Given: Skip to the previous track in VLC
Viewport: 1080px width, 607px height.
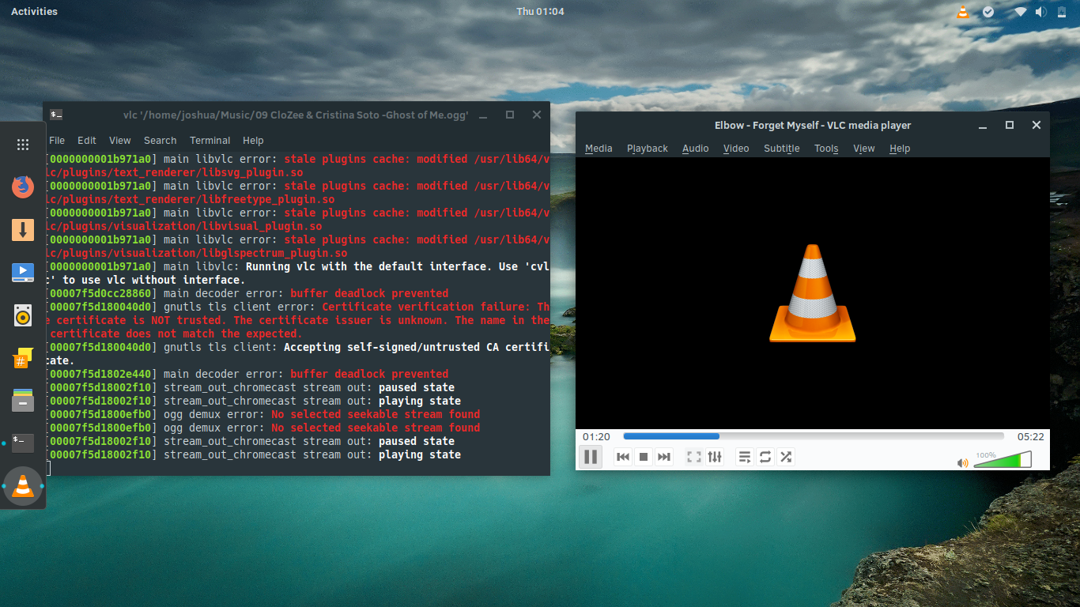Looking at the screenshot, I should tap(623, 457).
